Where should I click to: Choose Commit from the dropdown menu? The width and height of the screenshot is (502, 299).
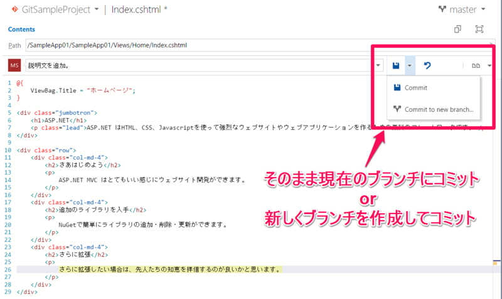point(434,87)
